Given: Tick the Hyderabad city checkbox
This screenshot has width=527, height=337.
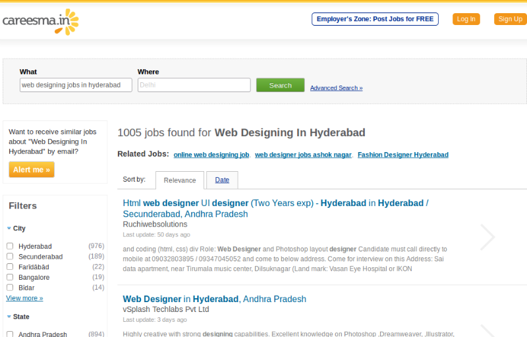Looking at the screenshot, I should (x=10, y=246).
